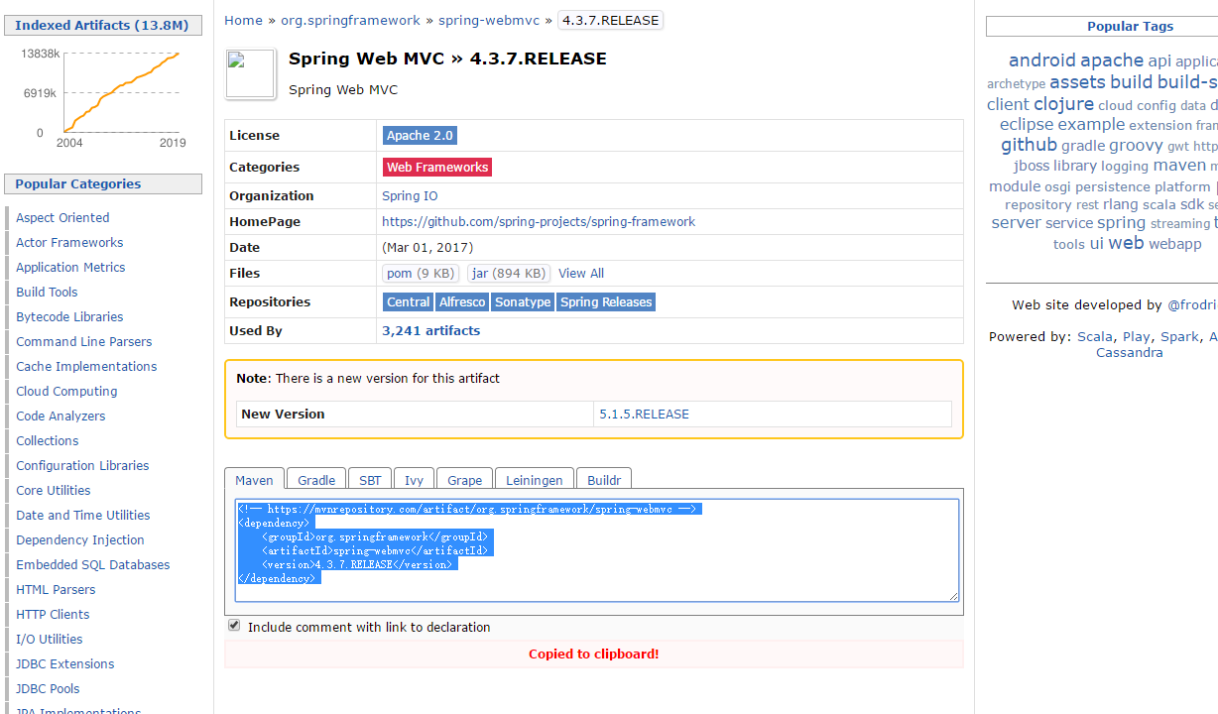The height and width of the screenshot is (714, 1218).
Task: Open org.springframework breadcrumb link
Action: 350,20
